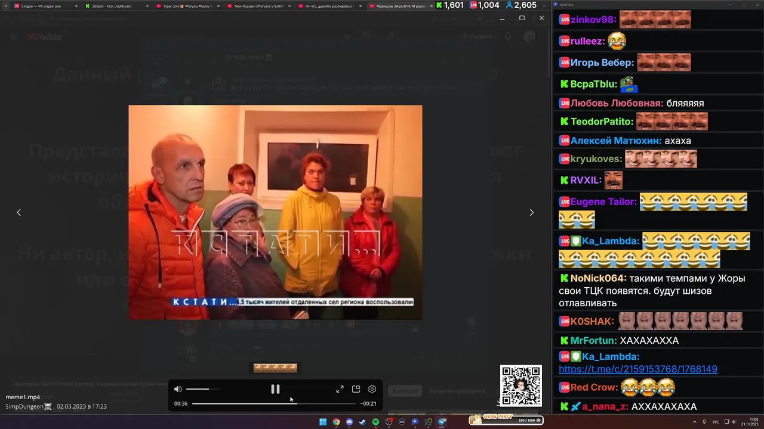
Task: Click the microphone tray icon
Action: pos(705,422)
